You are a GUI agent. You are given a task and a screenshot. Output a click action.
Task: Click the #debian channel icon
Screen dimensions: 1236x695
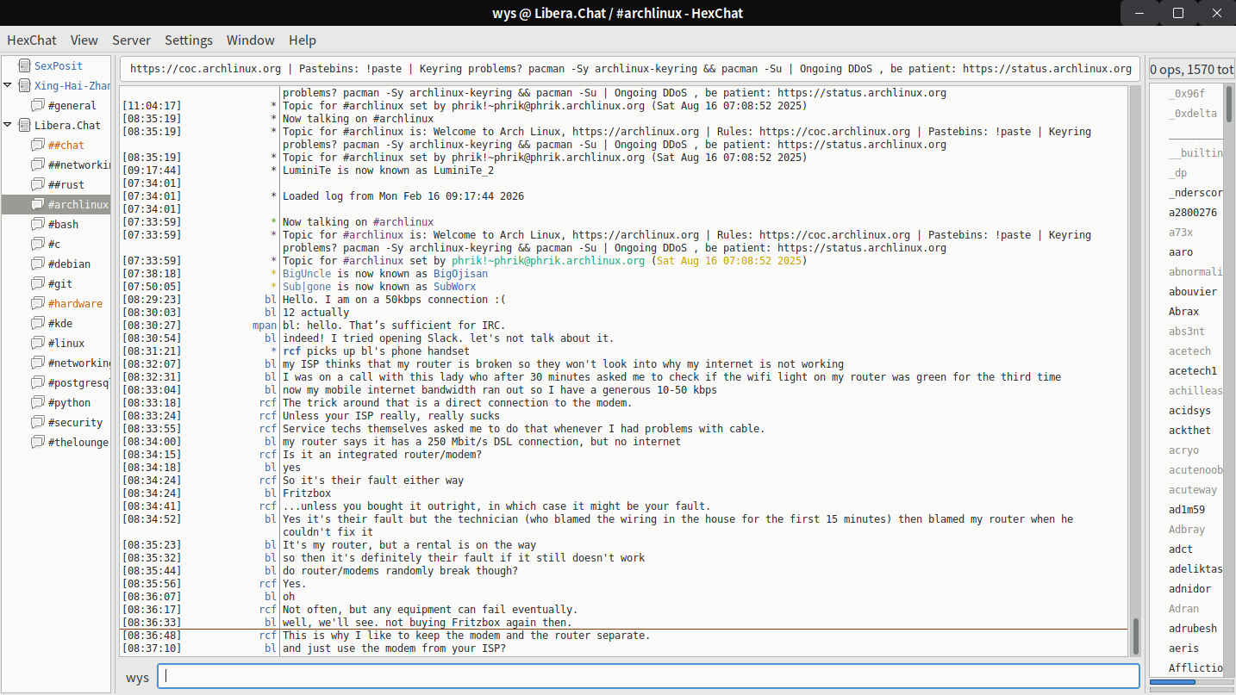[x=37, y=264]
